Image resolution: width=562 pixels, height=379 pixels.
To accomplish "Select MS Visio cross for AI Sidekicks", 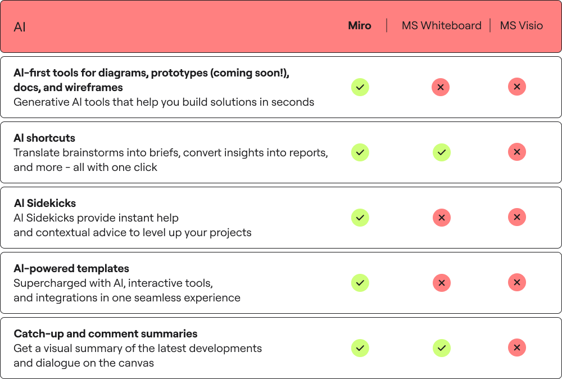I will pos(517,217).
